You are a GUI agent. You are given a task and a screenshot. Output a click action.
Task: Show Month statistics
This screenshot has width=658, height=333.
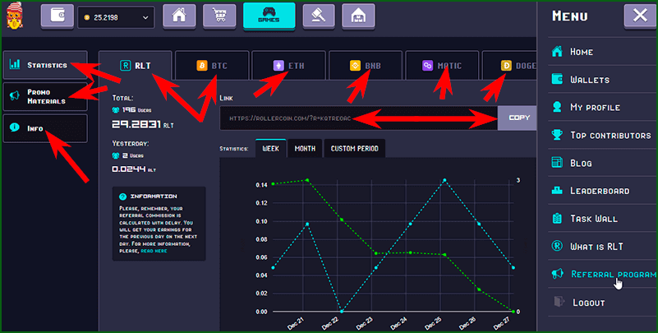[305, 149]
